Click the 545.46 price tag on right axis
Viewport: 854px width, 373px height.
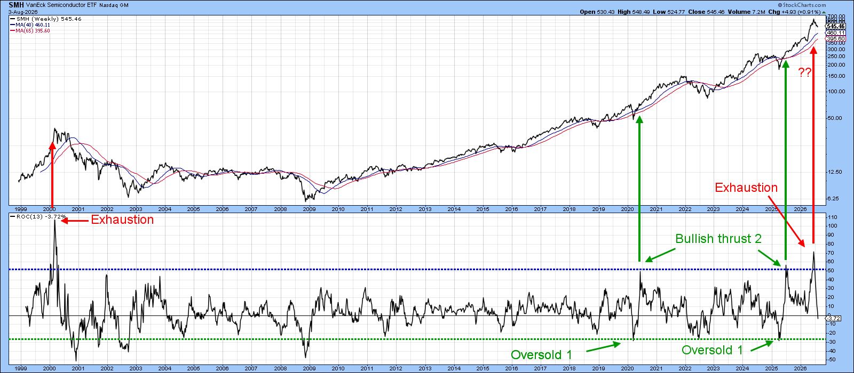(x=835, y=26)
